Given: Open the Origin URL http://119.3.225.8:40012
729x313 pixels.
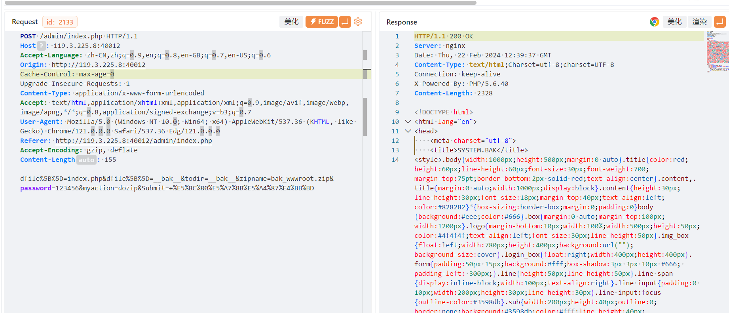Looking at the screenshot, I should pyautogui.click(x=99, y=64).
